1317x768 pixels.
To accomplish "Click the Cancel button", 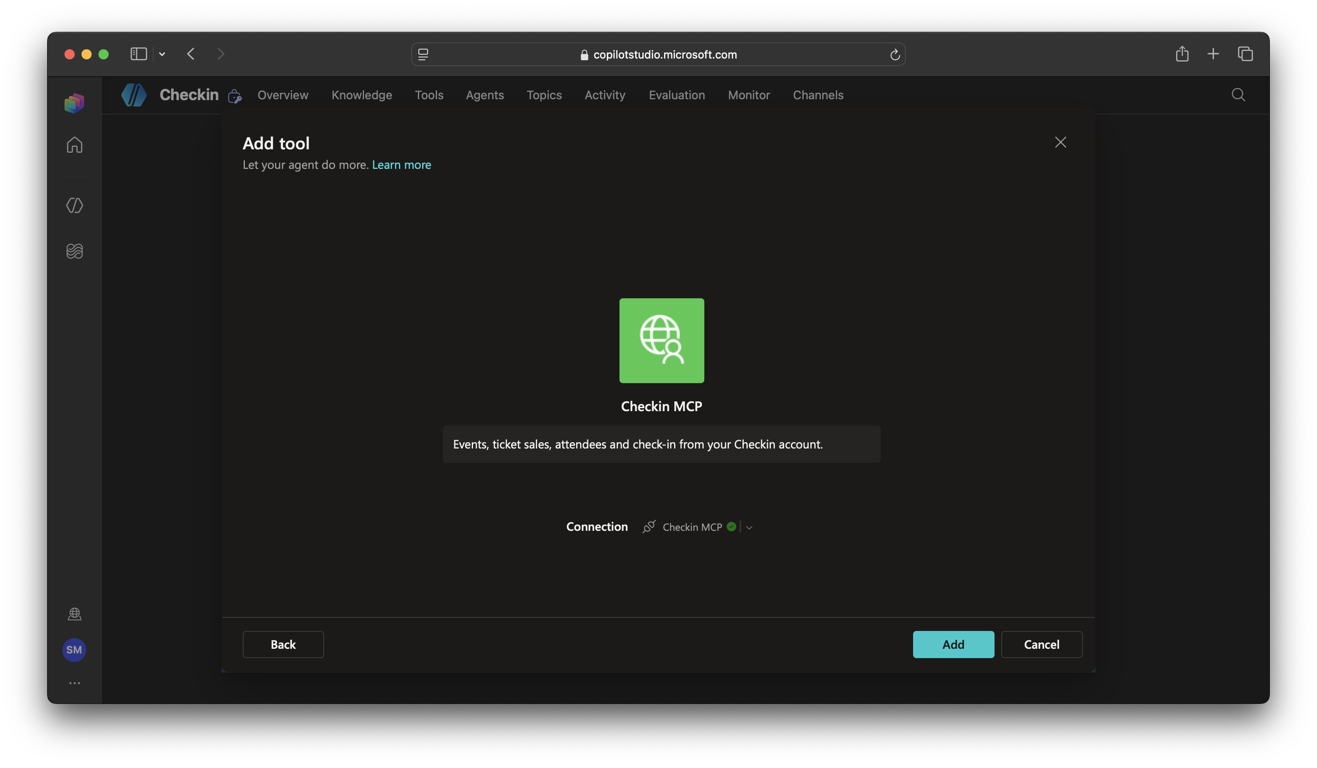I will (x=1041, y=645).
